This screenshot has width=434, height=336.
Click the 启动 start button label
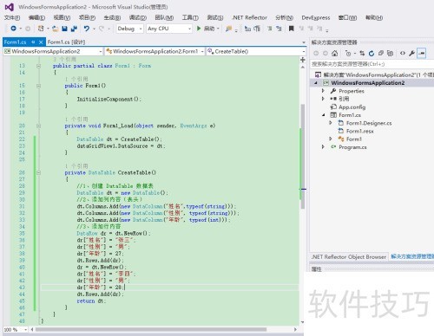pos(209,29)
